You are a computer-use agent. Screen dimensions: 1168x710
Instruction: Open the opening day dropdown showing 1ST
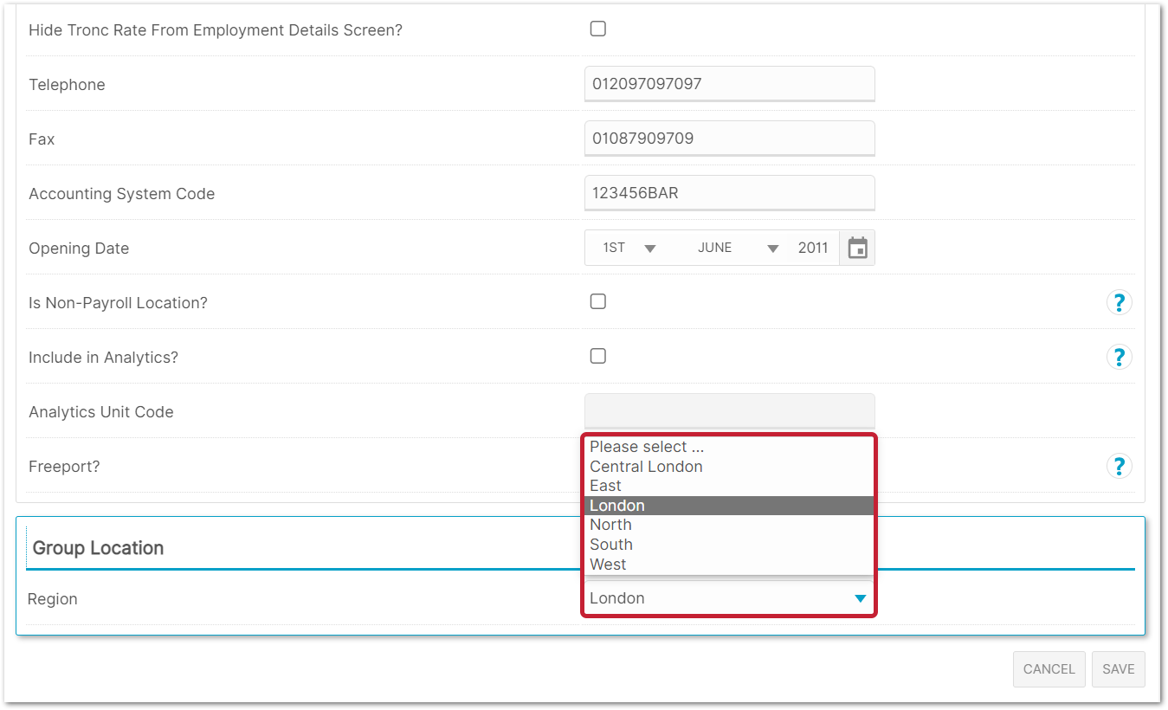(629, 248)
